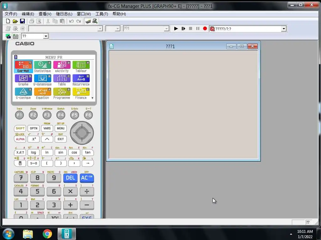
Task: Open the Tableur spreadsheet app icon
Action: click(x=81, y=67)
